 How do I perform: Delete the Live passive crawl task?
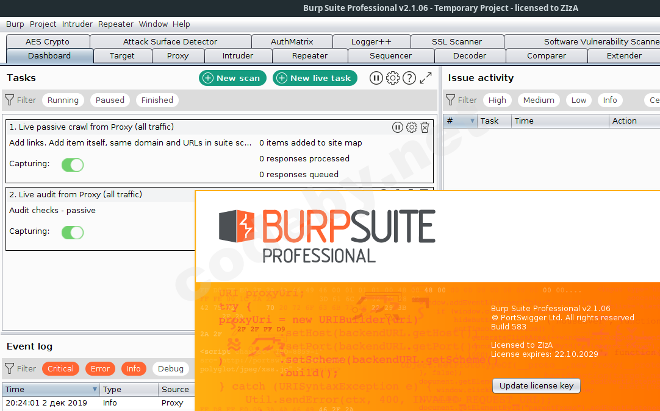425,127
